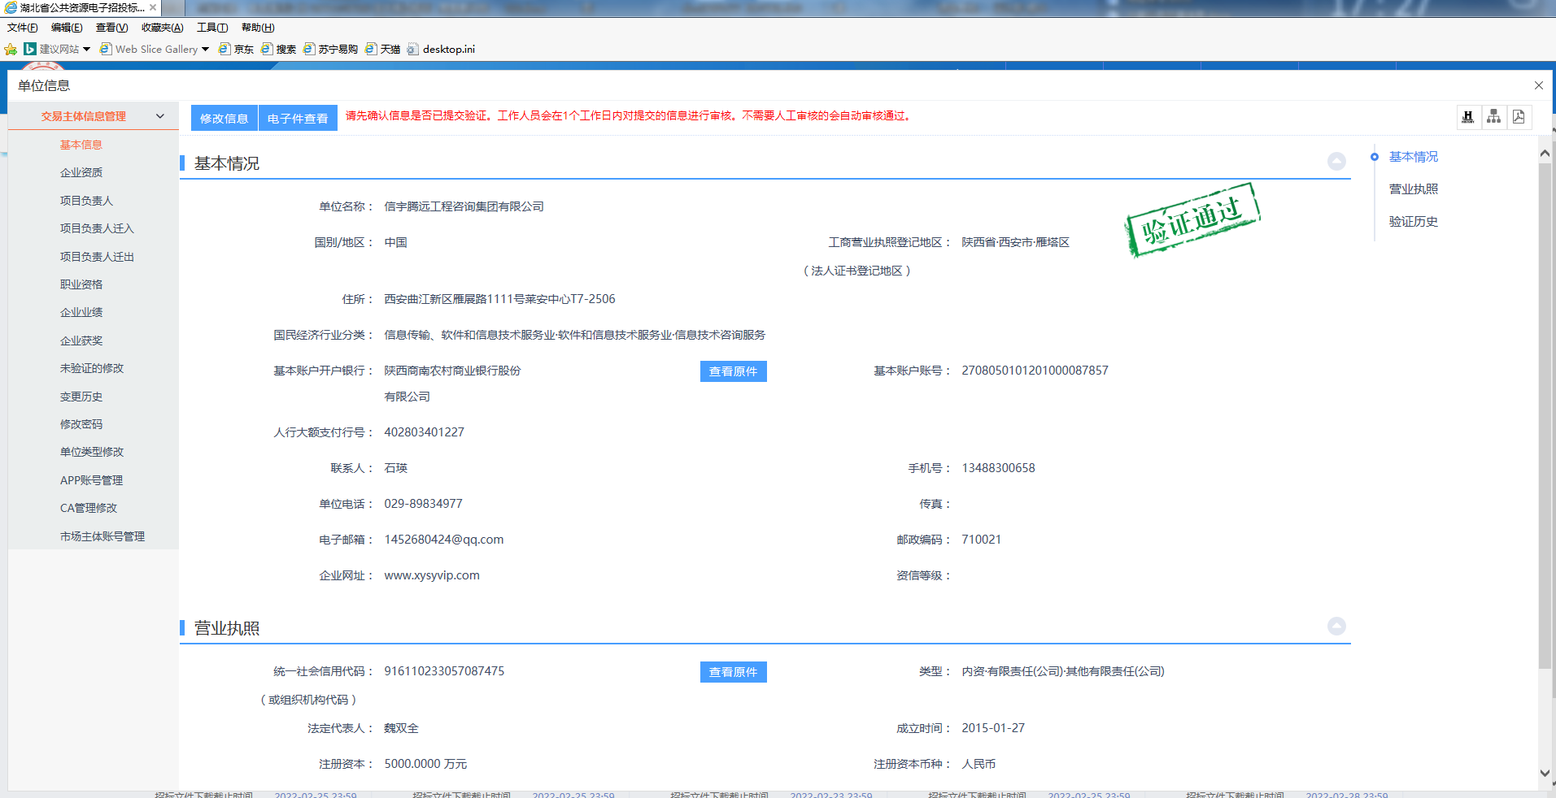Collapse the 营业执照 section
This screenshot has height=798, width=1556.
(x=1336, y=627)
